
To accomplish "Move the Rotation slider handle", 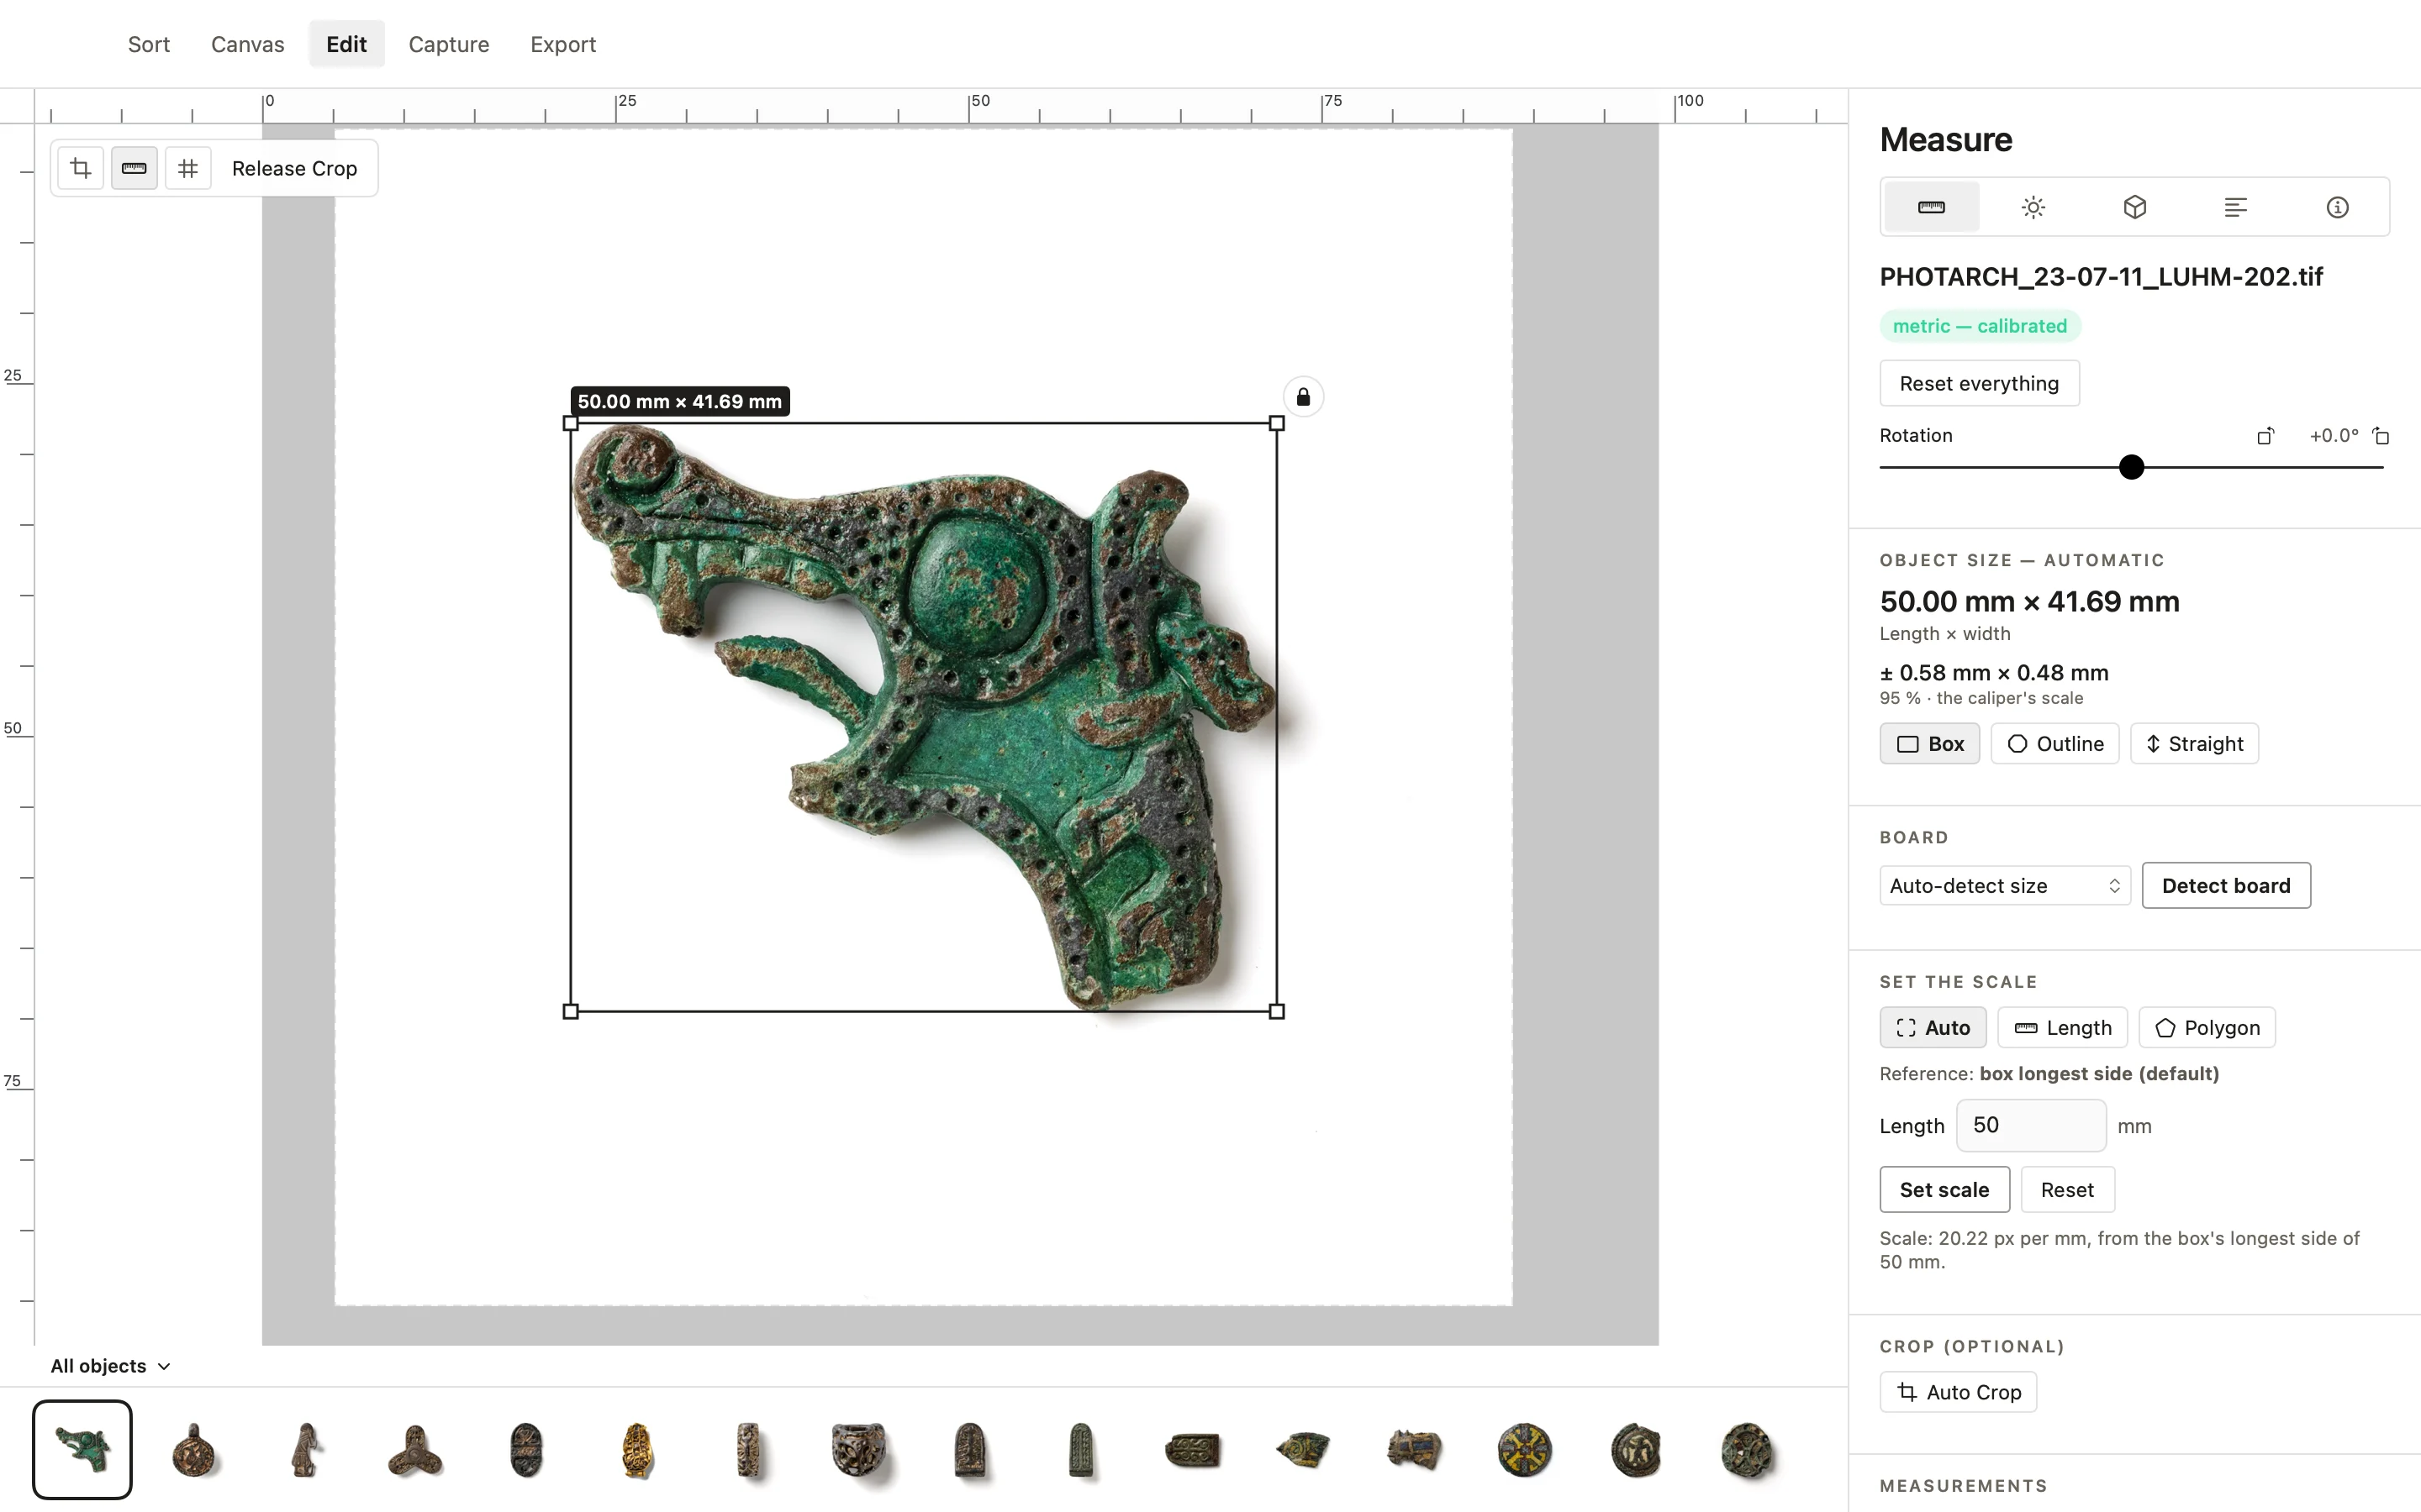I will 2132,467.
